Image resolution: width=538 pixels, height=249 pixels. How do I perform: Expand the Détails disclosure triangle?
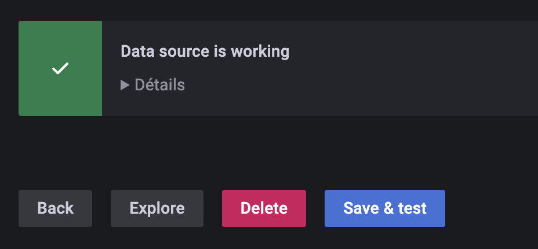[125, 85]
